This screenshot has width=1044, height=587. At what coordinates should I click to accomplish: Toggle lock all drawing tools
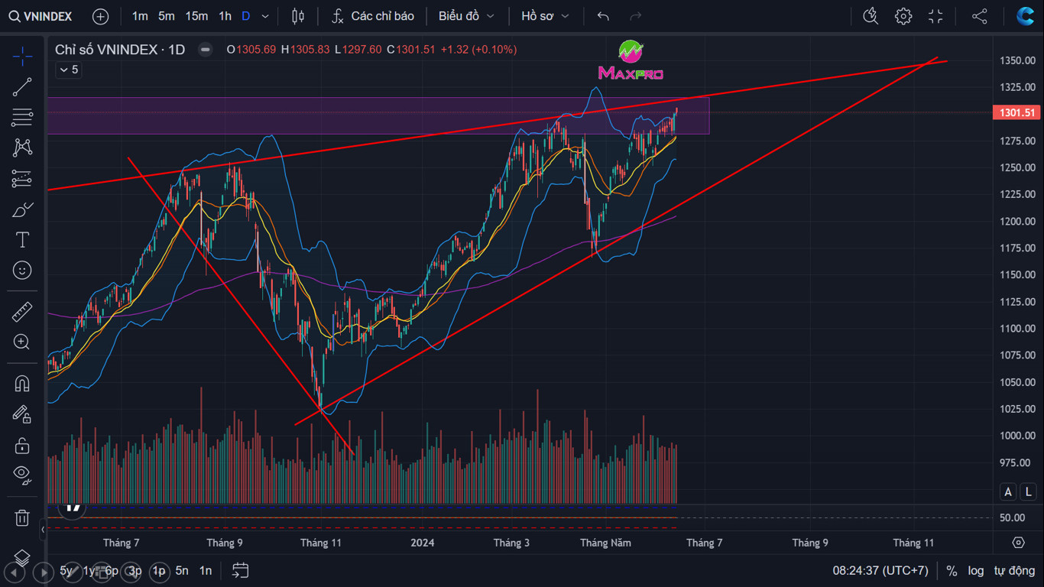pyautogui.click(x=22, y=445)
